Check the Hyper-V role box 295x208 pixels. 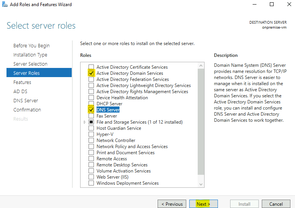coord(91,134)
